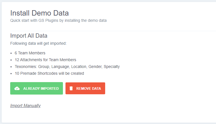Click the bullet beside 10 Premade Shortcodes
The image size is (216, 124).
tap(11, 74)
